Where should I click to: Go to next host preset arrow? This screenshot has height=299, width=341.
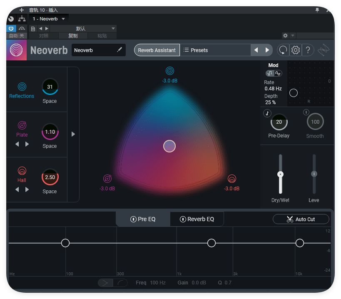(x=47, y=28)
